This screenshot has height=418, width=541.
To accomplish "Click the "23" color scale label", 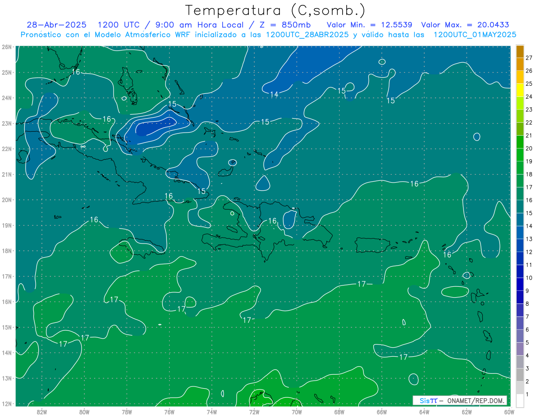I will point(529,110).
